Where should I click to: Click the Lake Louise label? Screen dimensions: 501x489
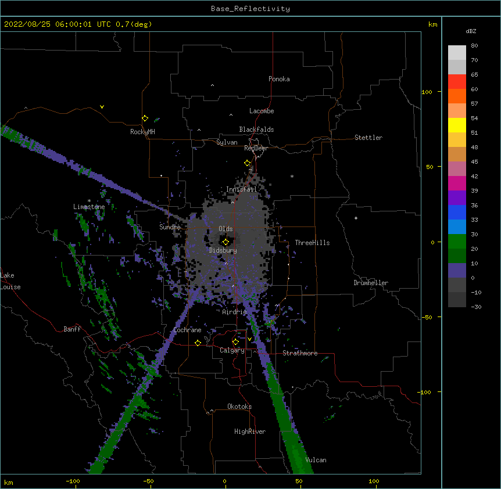pos(9,281)
